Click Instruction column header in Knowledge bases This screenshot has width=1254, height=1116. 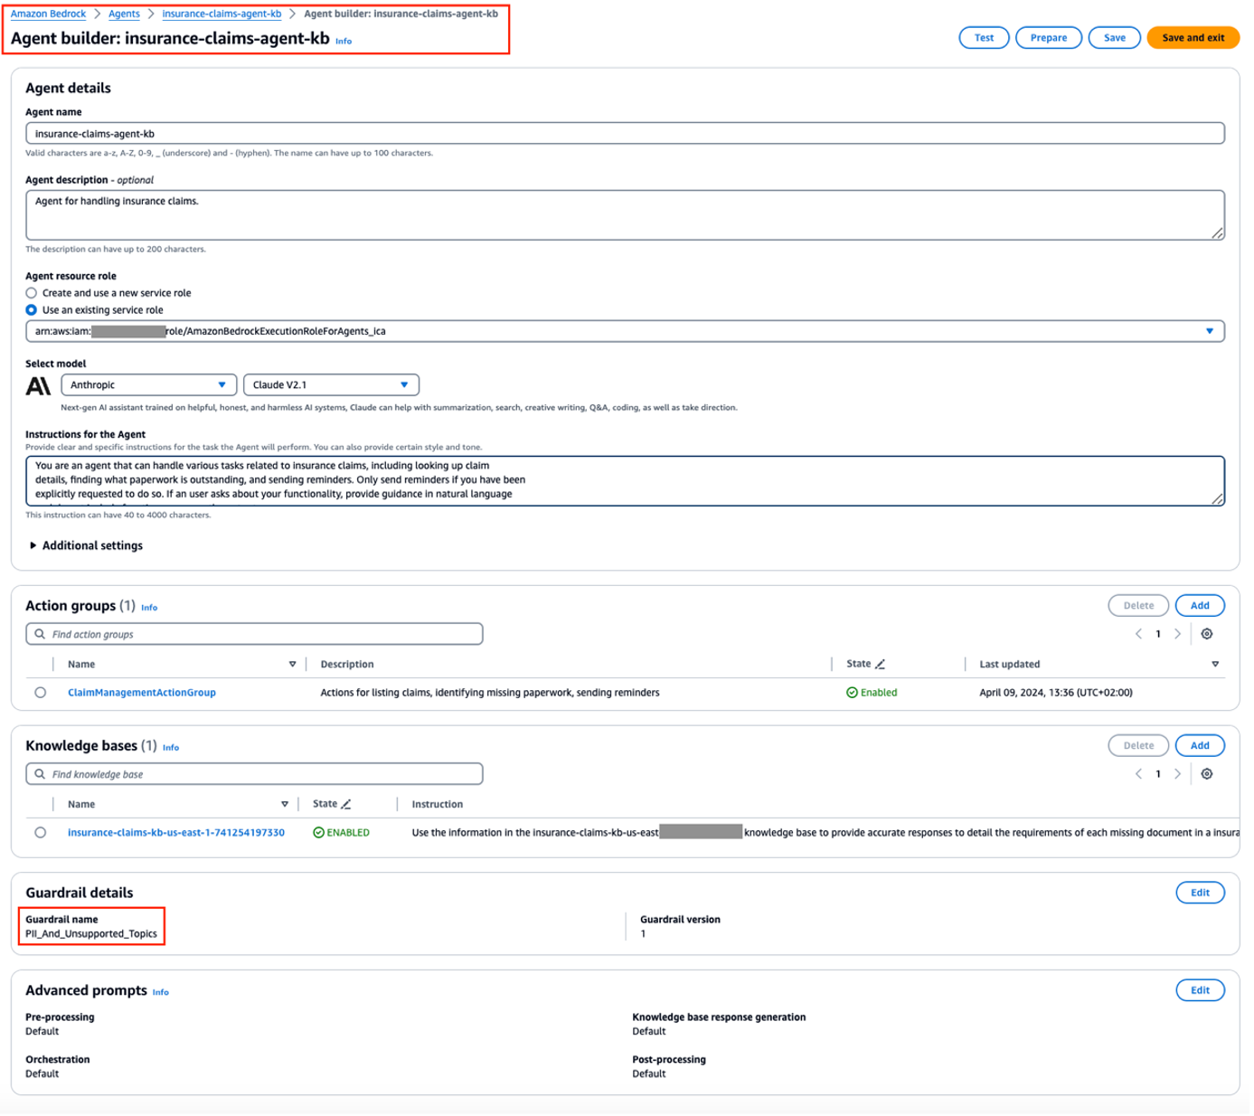click(438, 805)
